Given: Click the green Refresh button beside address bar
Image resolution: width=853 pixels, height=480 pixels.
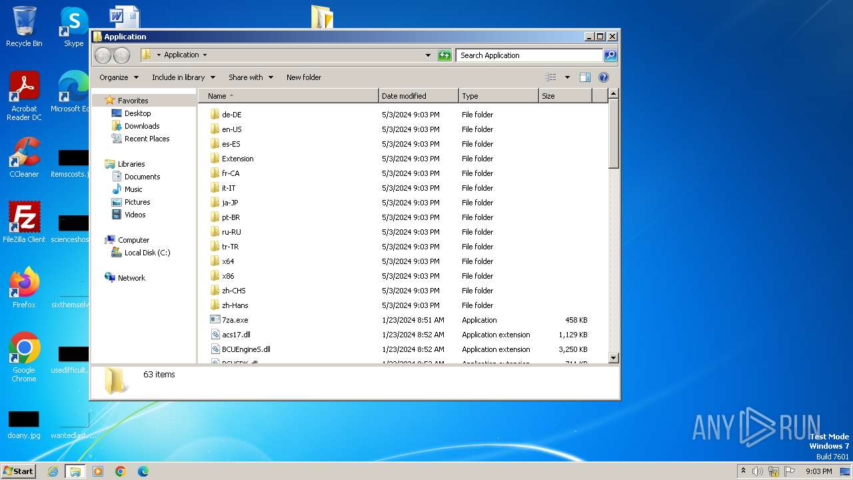Looking at the screenshot, I should pyautogui.click(x=444, y=55).
